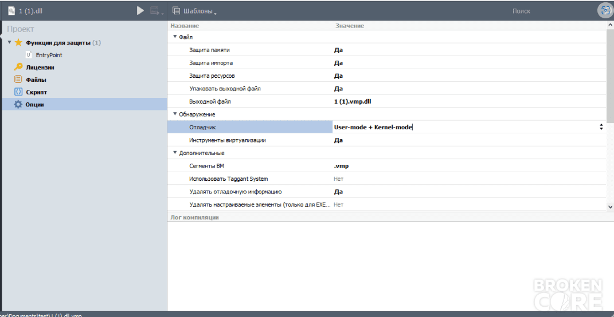Open the Скрипт section

pos(37,92)
